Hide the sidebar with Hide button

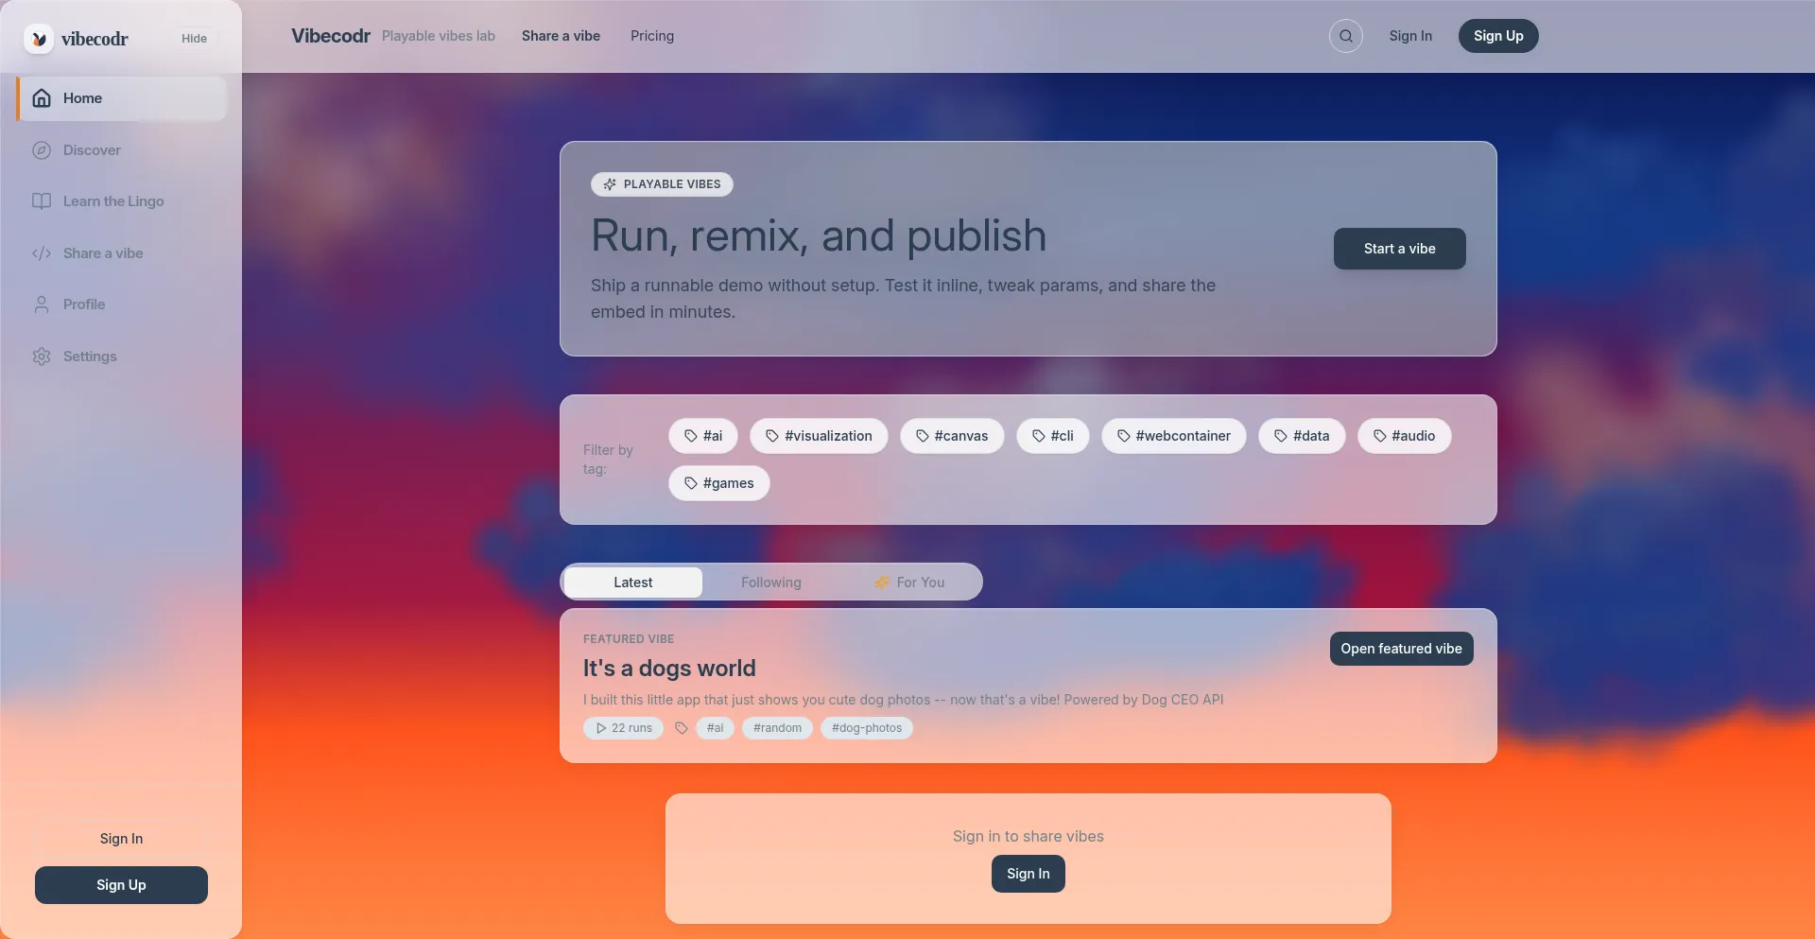tap(194, 39)
